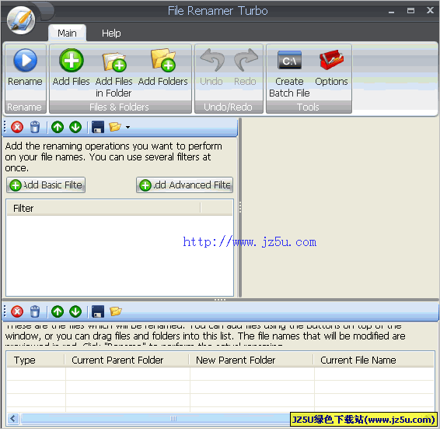Click the Type column header
This screenshot has width=440, height=429.
(x=36, y=360)
